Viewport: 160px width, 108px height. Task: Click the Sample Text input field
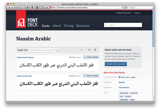pos(42,50)
